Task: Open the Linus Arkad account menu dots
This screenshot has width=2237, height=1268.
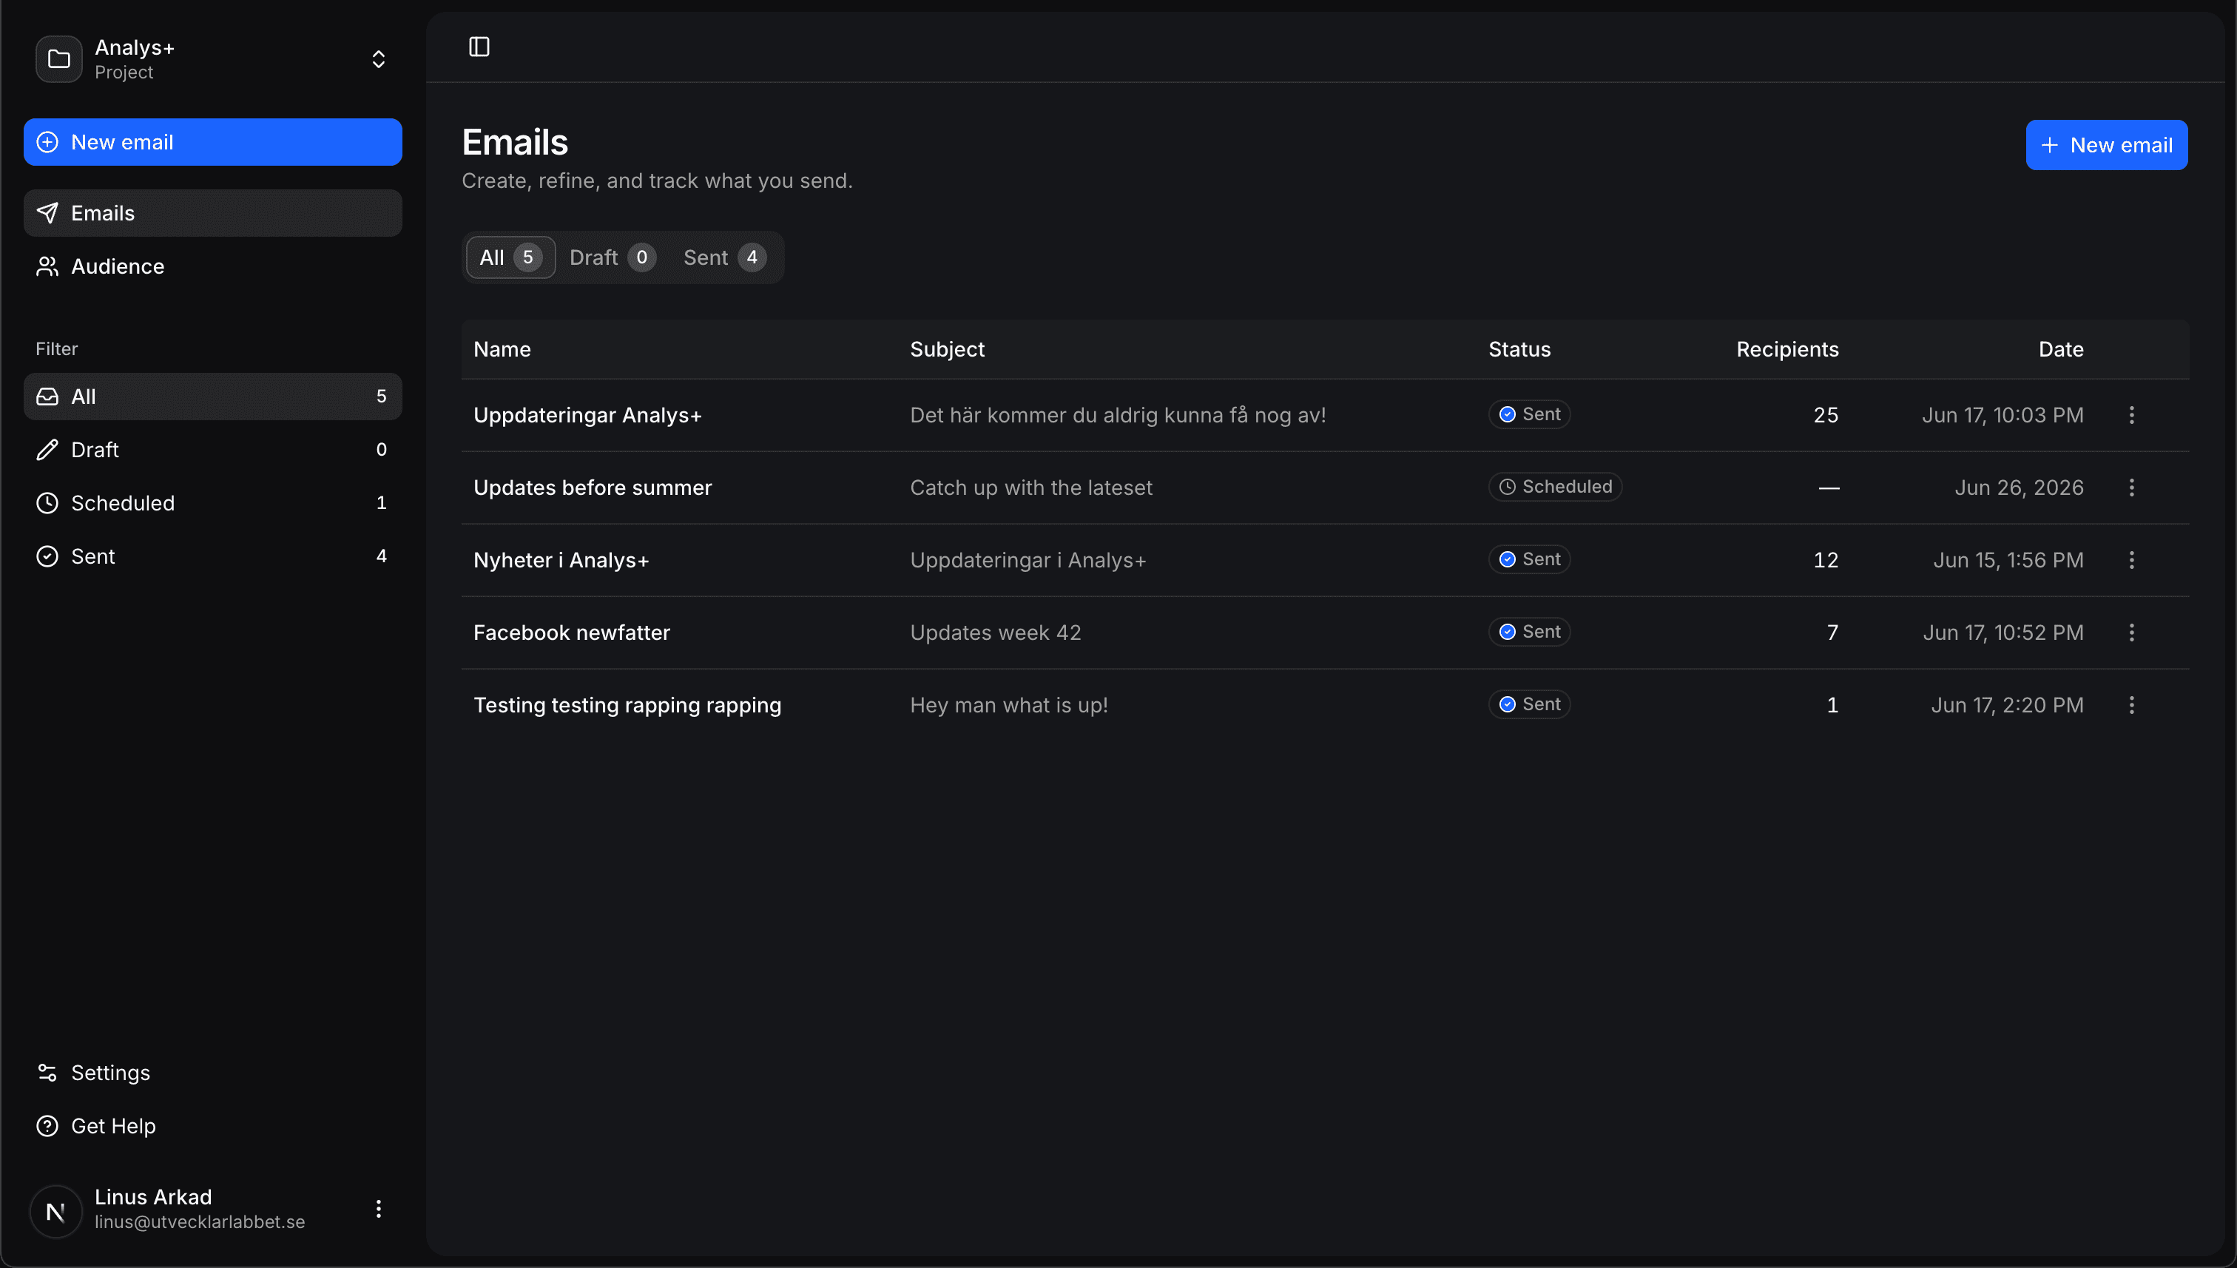Action: (378, 1209)
